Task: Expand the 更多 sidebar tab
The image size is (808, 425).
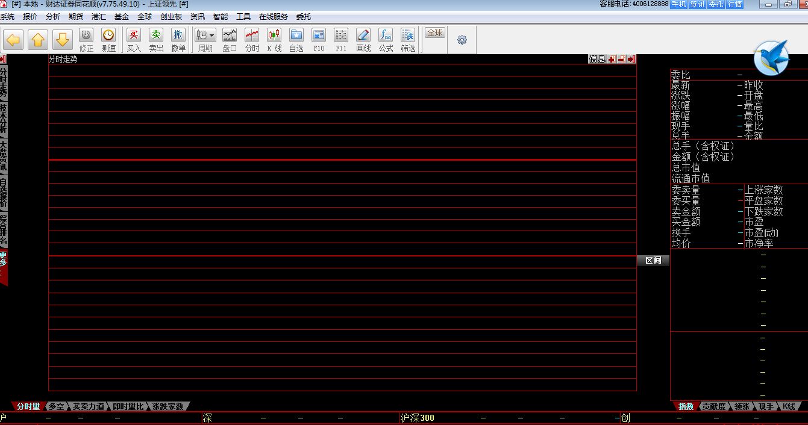Action: tap(4, 267)
